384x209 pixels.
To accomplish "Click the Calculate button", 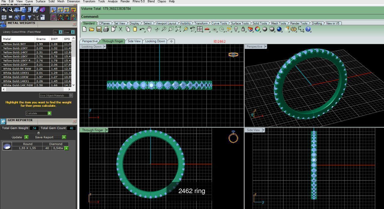I will (38, 113).
